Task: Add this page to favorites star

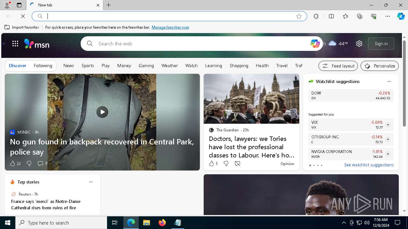Action: [299, 16]
